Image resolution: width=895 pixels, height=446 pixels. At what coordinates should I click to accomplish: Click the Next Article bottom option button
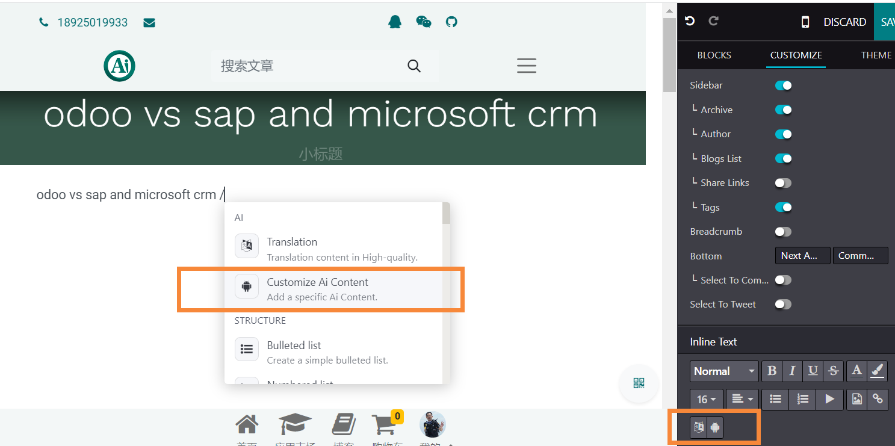pyautogui.click(x=802, y=256)
